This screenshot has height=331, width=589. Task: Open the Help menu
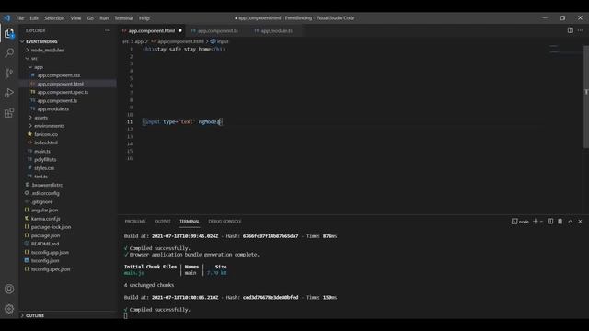[144, 18]
